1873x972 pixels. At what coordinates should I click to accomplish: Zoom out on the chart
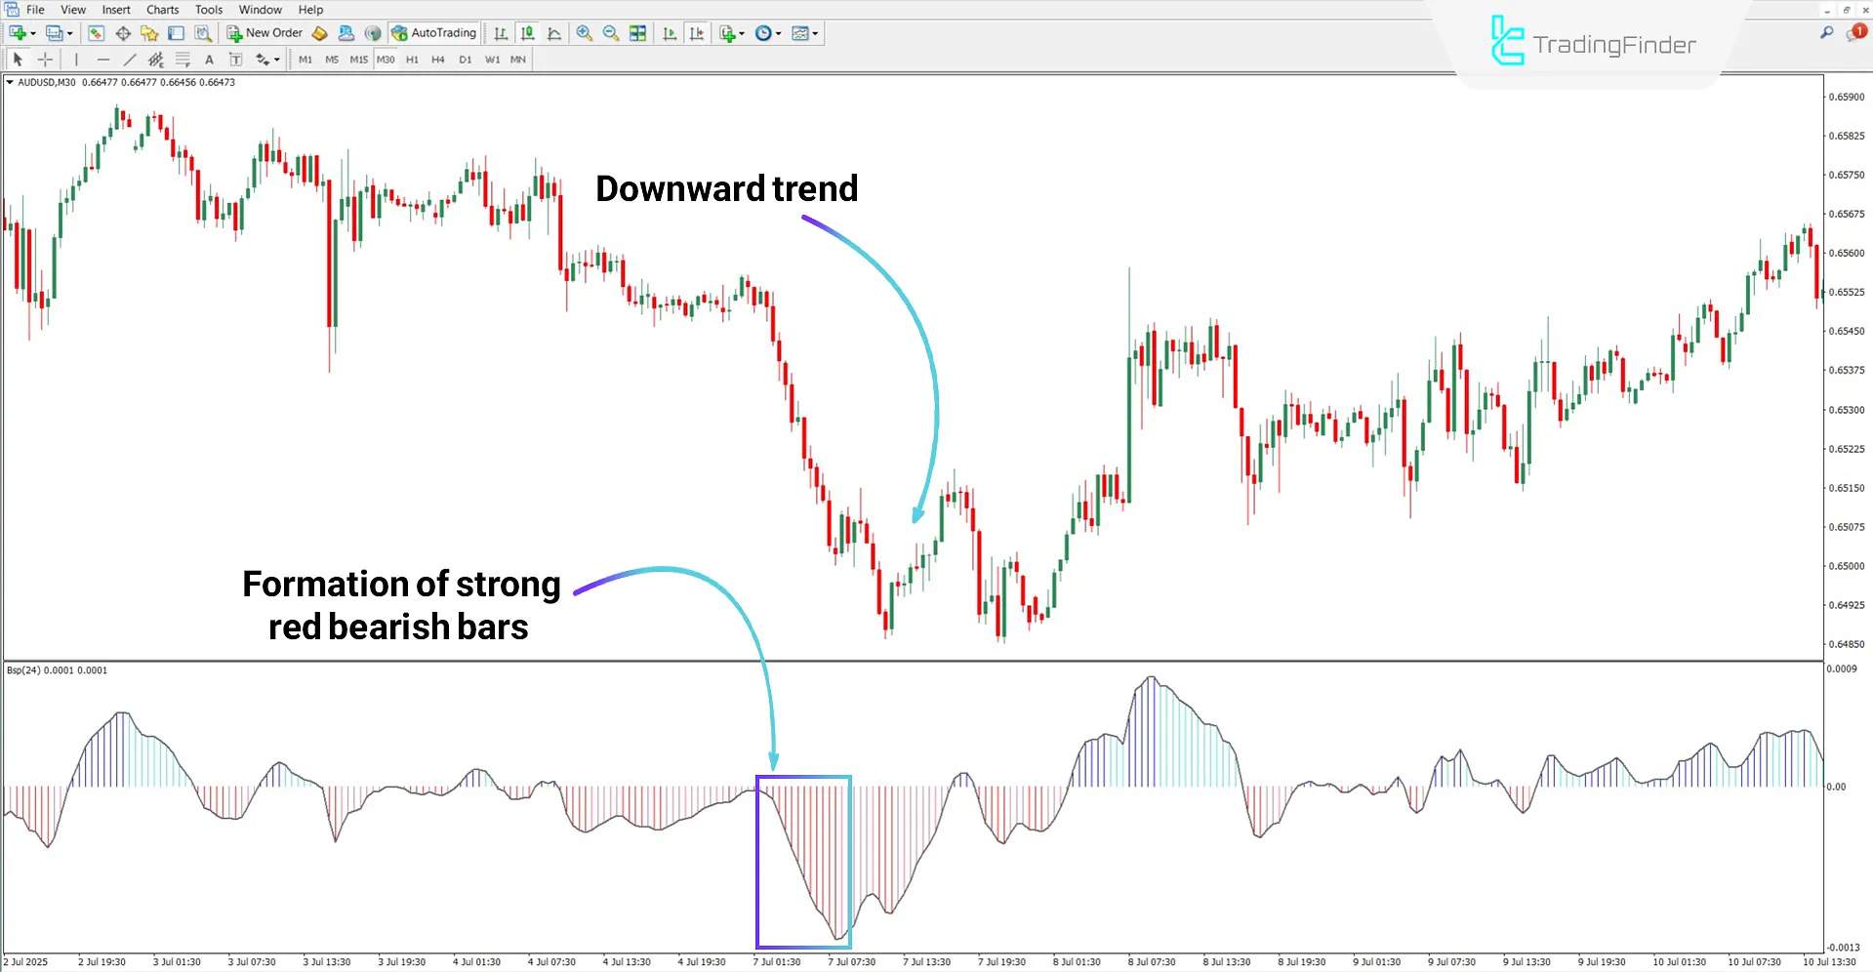610,32
